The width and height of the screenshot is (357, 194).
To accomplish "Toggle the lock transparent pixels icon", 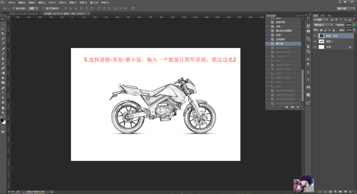I will pyautogui.click(x=321, y=30).
